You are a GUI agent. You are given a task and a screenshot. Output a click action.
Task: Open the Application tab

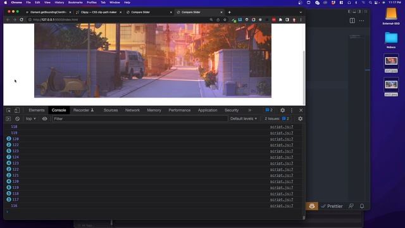click(x=208, y=110)
